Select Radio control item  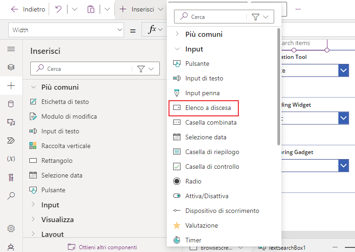click(x=187, y=182)
